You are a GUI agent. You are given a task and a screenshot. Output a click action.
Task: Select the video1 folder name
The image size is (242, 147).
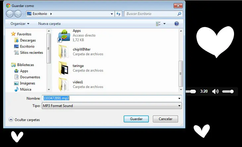coord(78,82)
